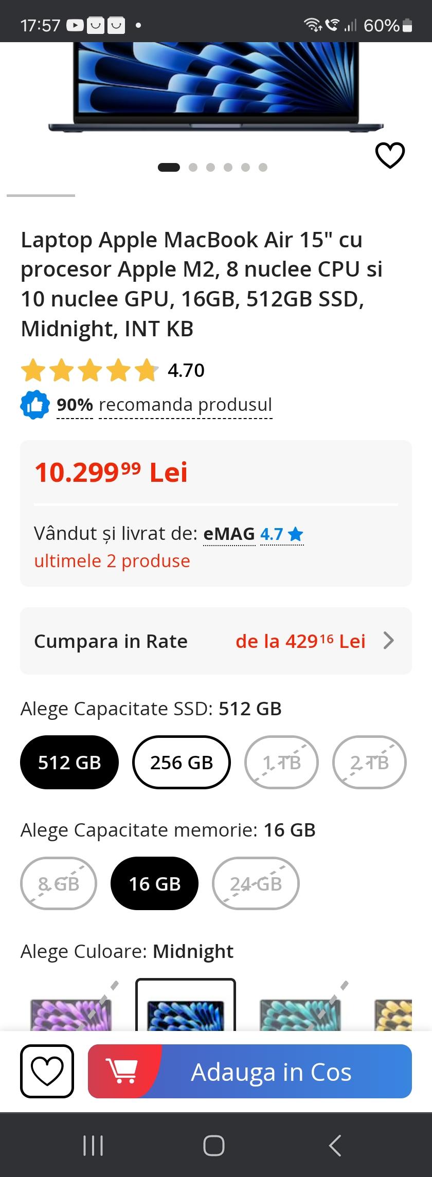Tap the blue thumbs-up recommendation badge

34,405
